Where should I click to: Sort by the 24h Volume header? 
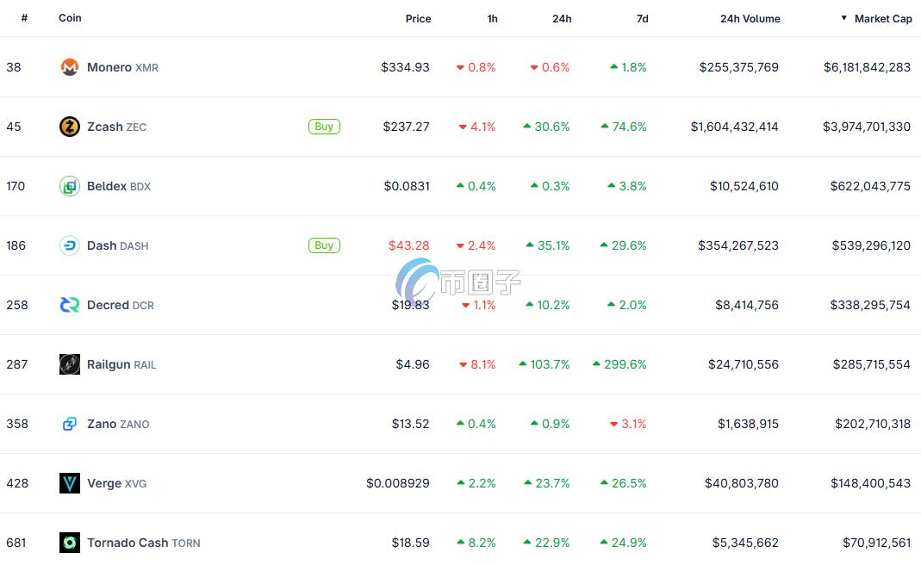(750, 18)
